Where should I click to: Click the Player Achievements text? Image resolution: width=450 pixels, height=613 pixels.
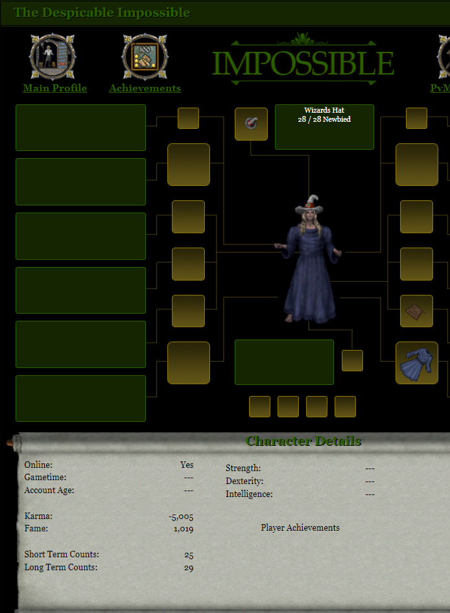tap(300, 527)
